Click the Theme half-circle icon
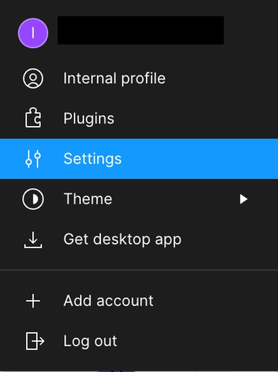Image resolution: width=278 pixels, height=372 pixels. [x=33, y=199]
